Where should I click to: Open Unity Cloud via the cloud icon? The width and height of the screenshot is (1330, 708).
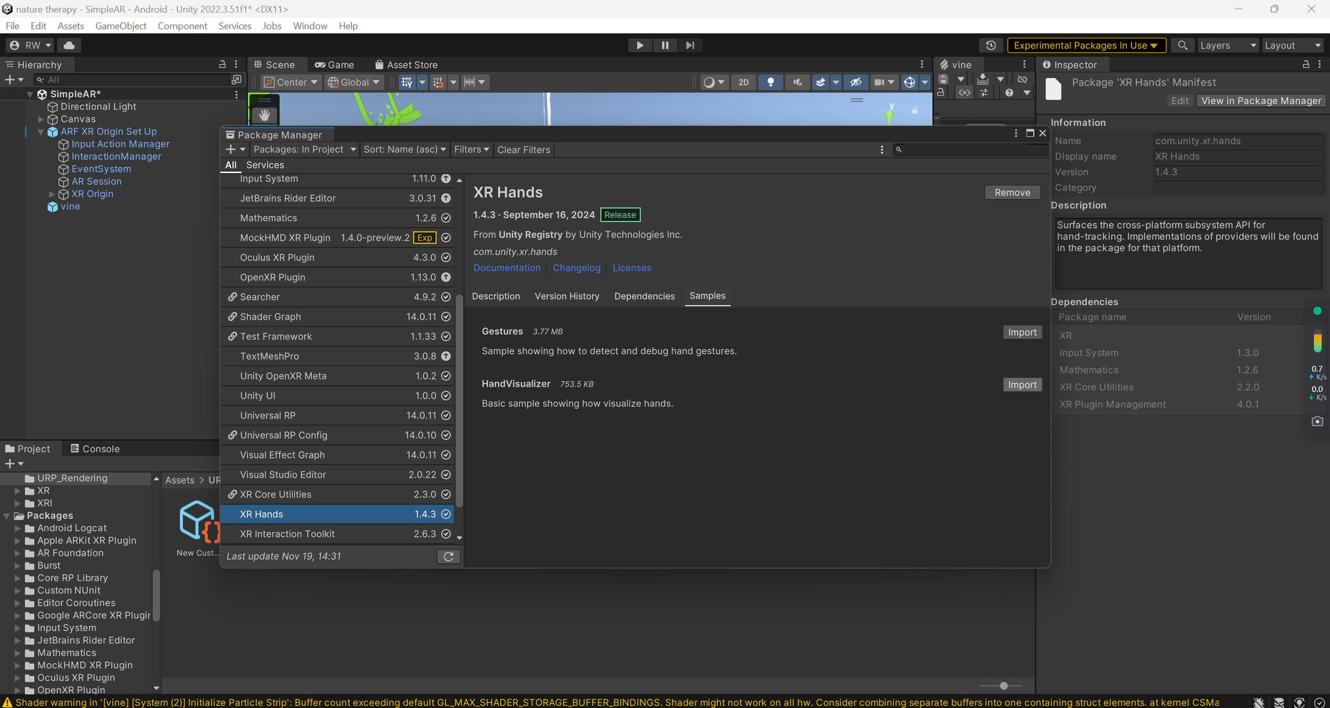(x=69, y=45)
